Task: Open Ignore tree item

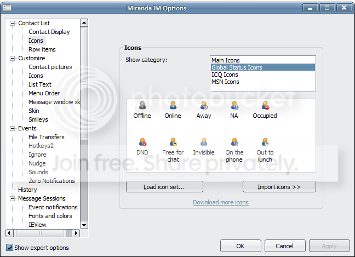Action: 37,155
